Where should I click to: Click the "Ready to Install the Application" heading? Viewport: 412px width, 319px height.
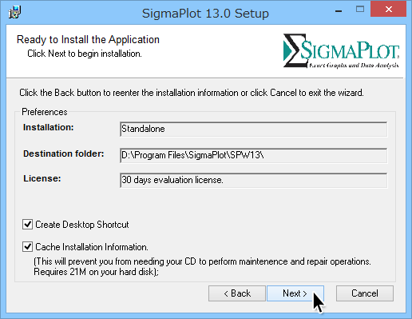[x=88, y=40]
